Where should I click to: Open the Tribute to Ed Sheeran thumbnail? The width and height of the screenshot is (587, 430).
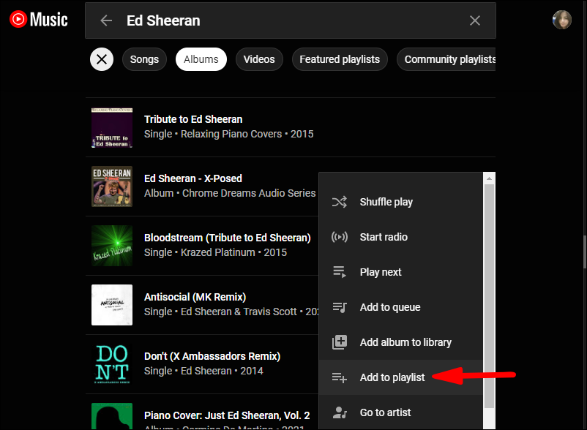(x=112, y=127)
